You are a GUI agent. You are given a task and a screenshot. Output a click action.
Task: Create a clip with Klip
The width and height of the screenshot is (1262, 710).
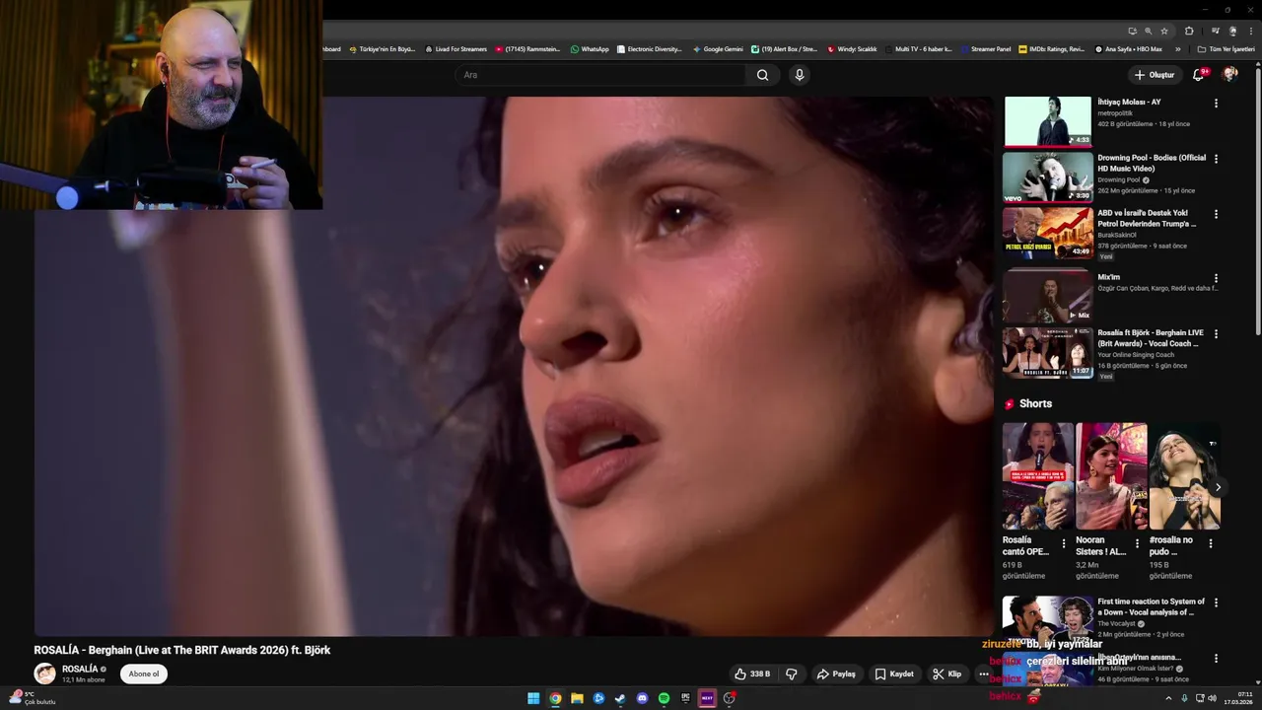pyautogui.click(x=946, y=674)
